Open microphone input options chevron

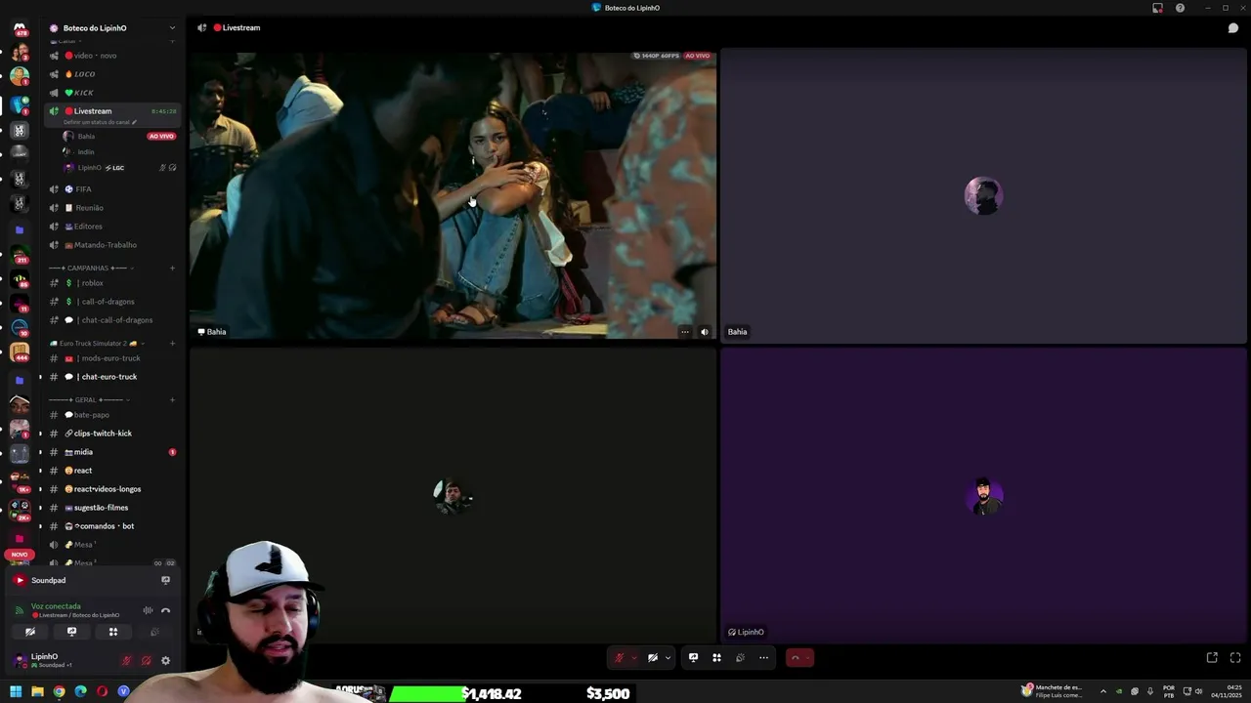pos(634,658)
